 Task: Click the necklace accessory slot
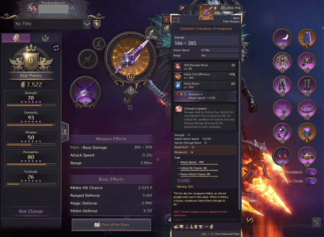(282, 109)
